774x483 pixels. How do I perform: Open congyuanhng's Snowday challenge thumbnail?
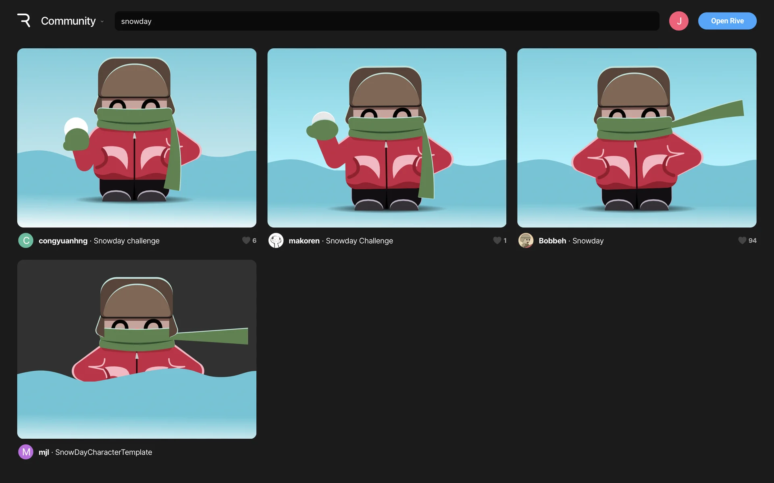click(x=137, y=138)
